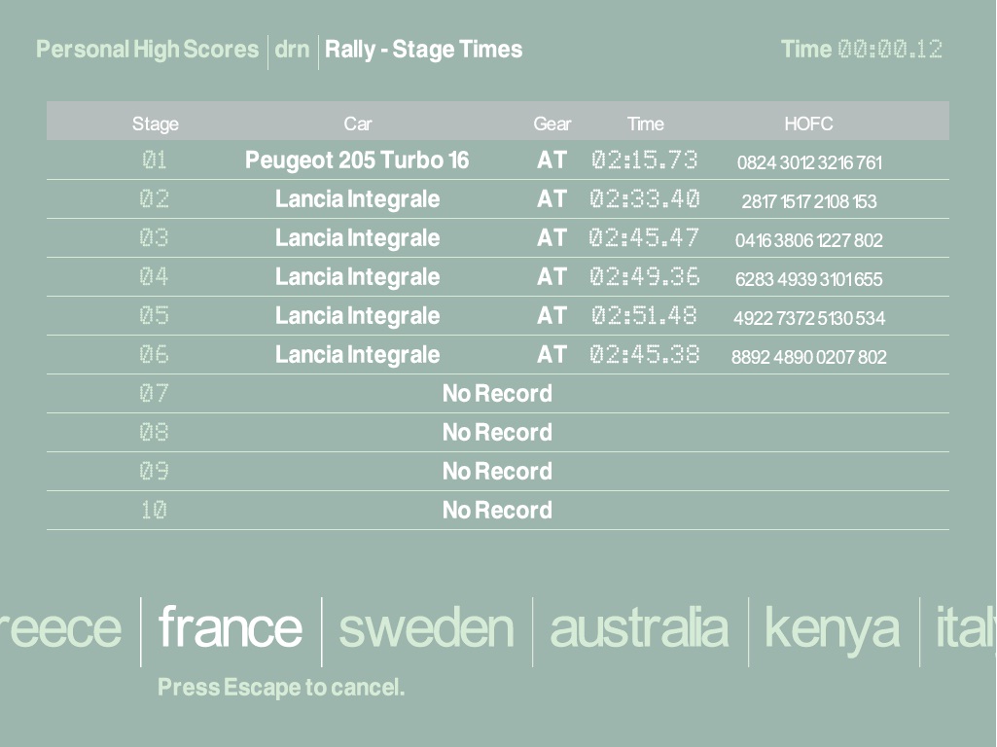Screen dimensions: 997x747
Task: Click the Press Escape to cancel text
Action: [281, 688]
